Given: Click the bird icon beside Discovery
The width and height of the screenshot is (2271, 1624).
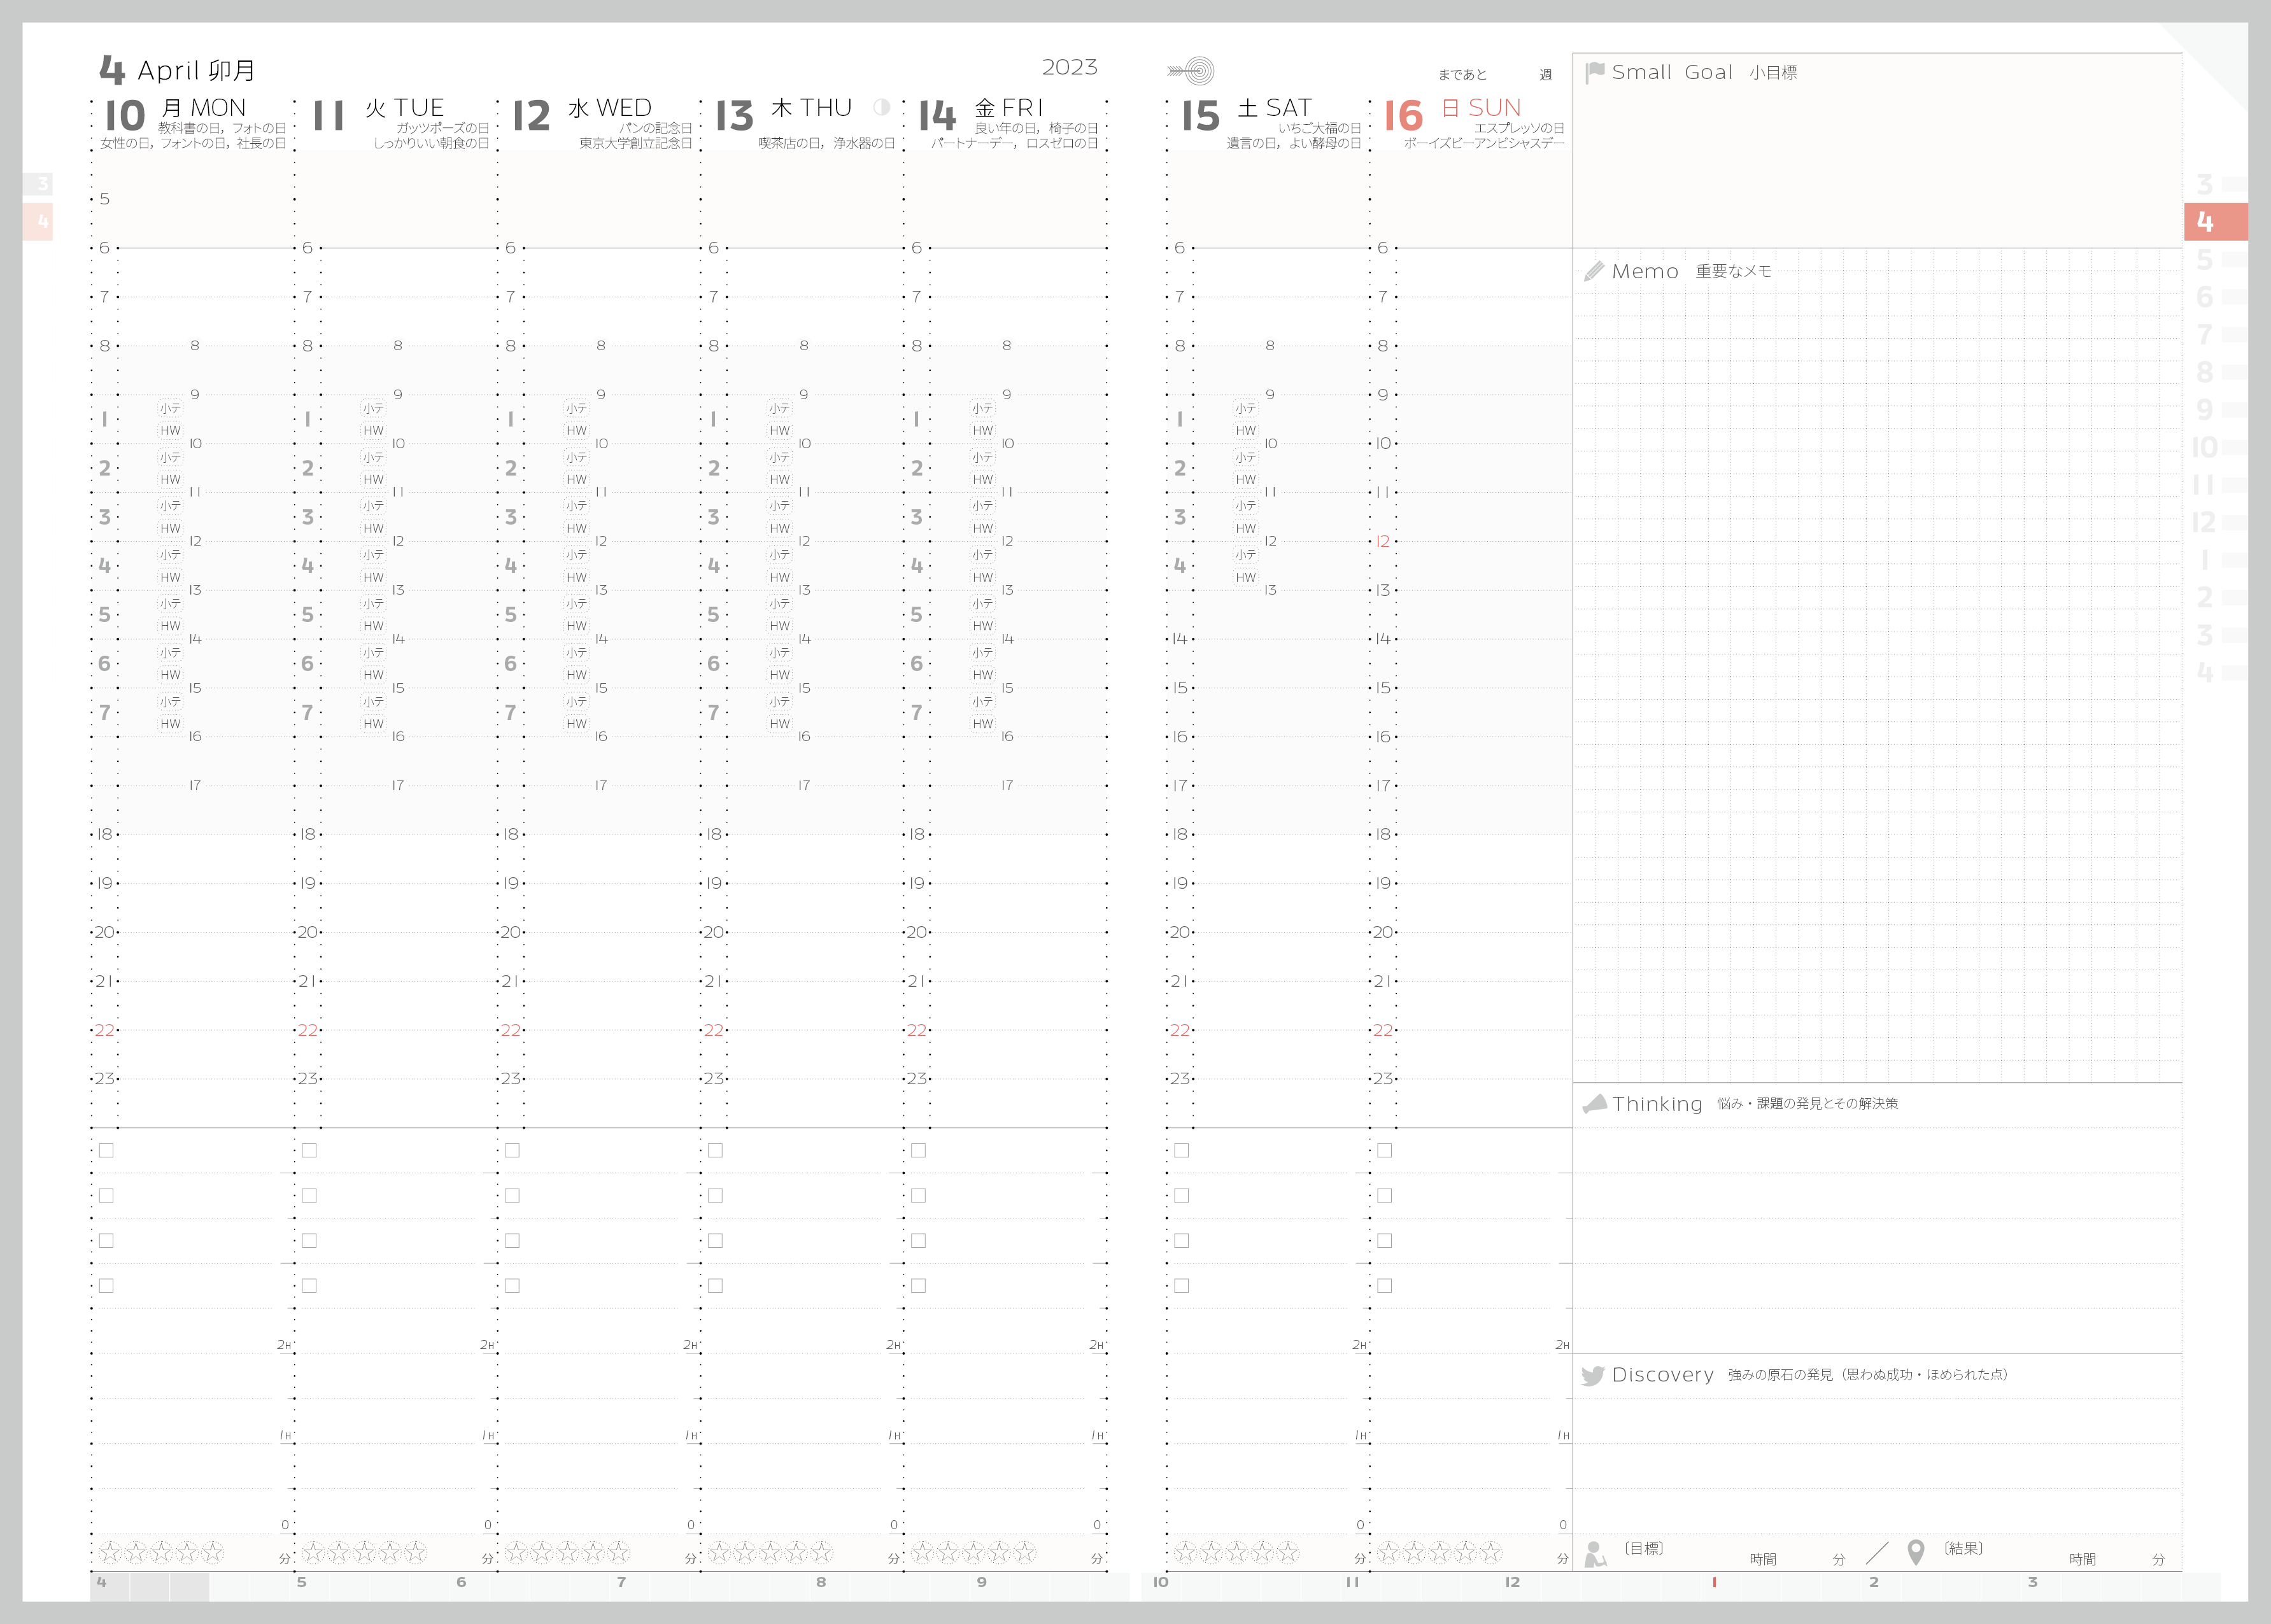Looking at the screenshot, I should 1593,1375.
